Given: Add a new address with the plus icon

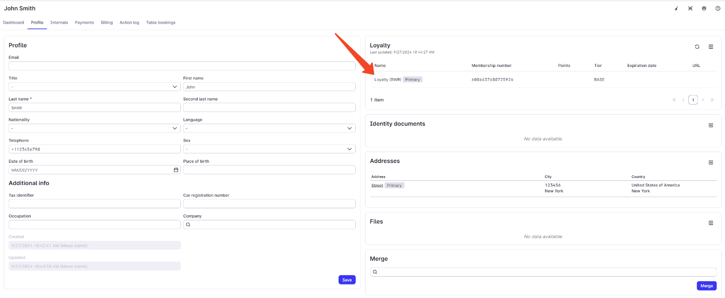Looking at the screenshot, I should (x=711, y=162).
